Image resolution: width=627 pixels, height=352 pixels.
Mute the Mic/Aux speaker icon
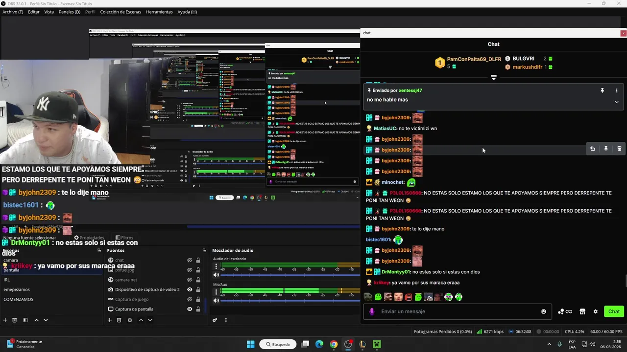click(x=216, y=301)
